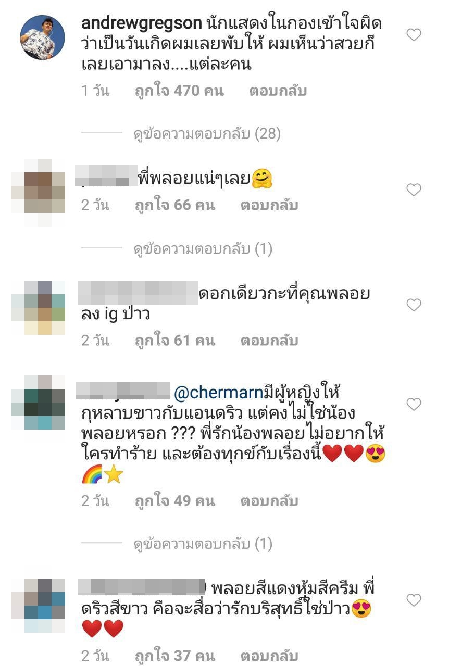This screenshot has width=449, height=666.
Task: Expand the 28 replies under andrewgregson's comment
Action: 207,134
